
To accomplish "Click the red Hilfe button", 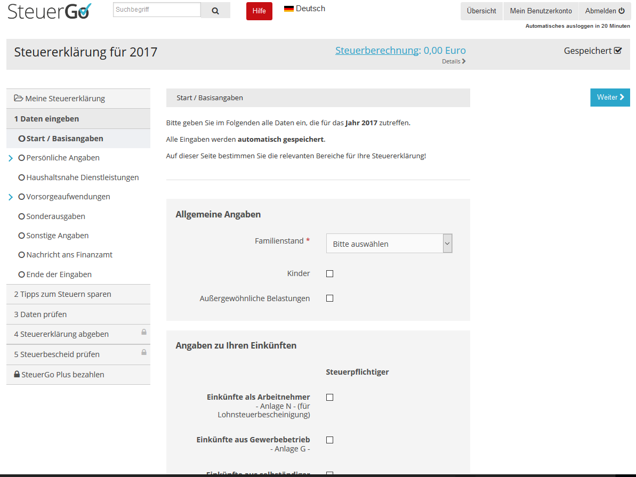I will coord(259,11).
